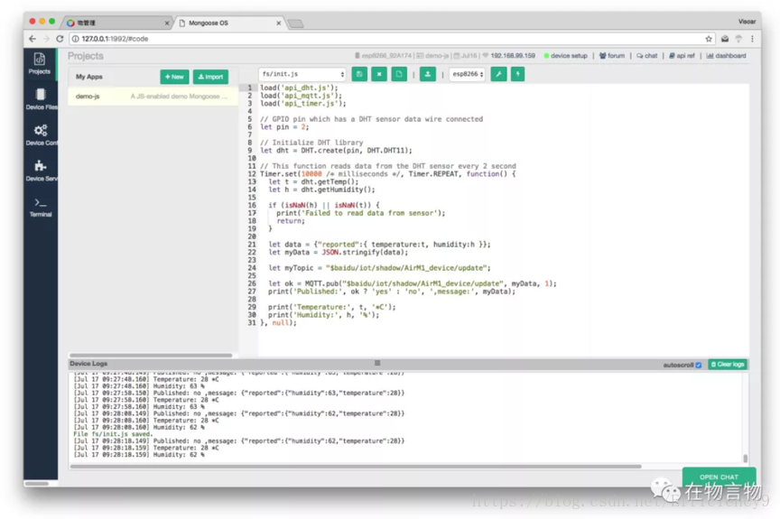
Task: Click the Device Logs panel drag handle icon
Action: point(377,364)
